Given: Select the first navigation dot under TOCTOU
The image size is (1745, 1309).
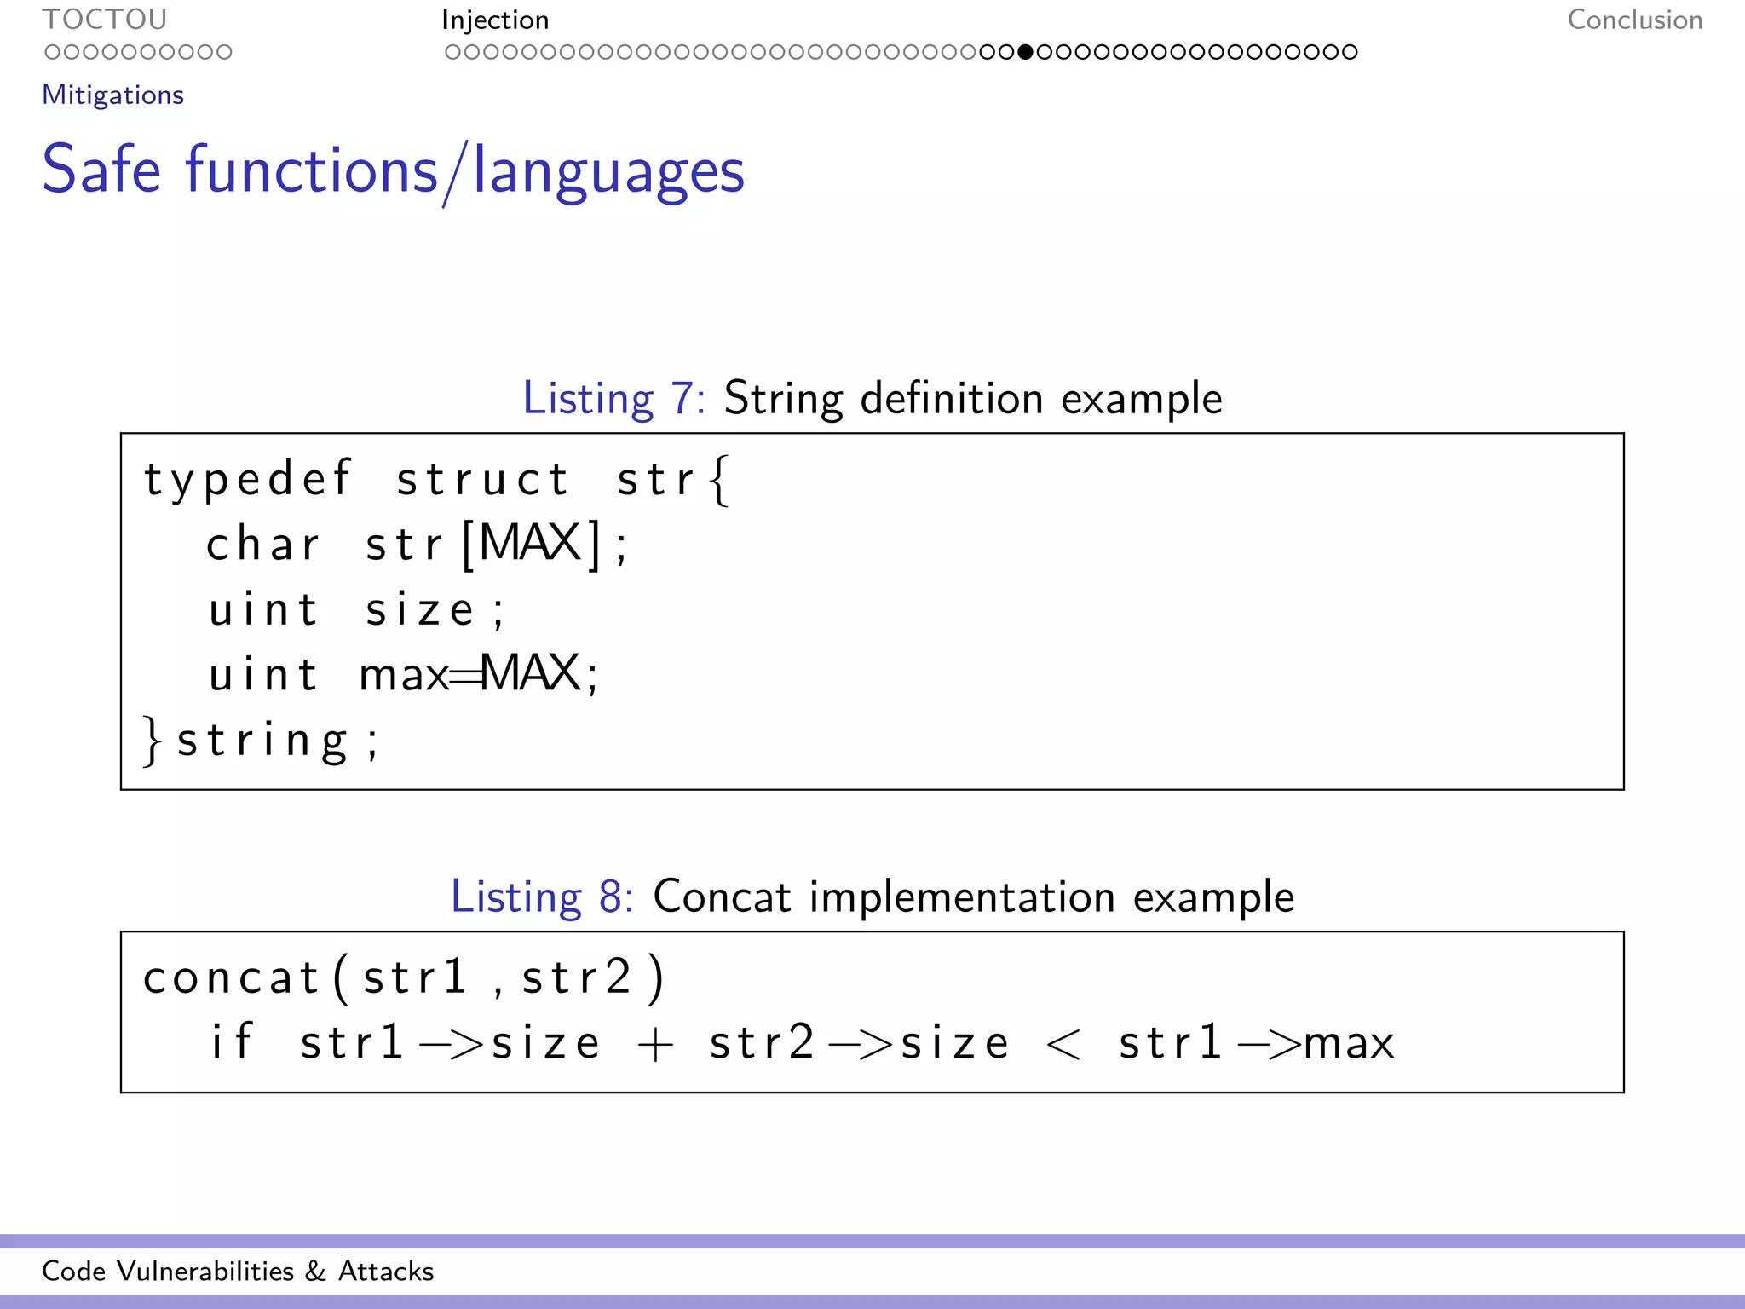Looking at the screenshot, I should click(52, 52).
